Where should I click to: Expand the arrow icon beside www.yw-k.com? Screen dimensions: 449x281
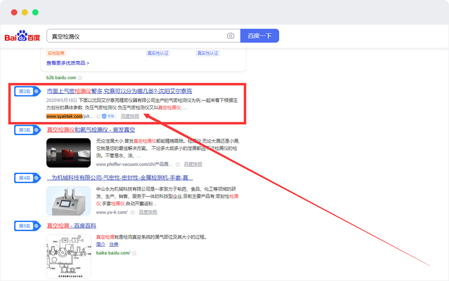tap(133, 213)
